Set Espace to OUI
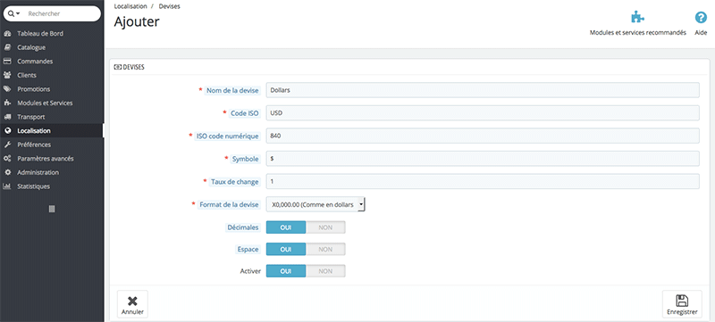 pos(285,249)
